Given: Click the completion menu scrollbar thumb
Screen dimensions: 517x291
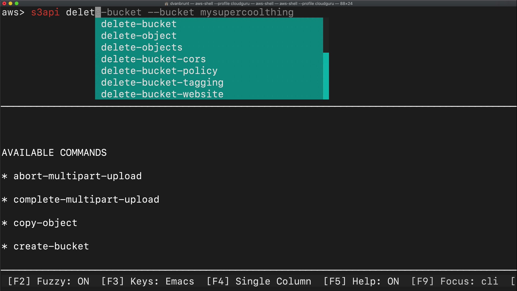Looking at the screenshot, I should coord(326,76).
